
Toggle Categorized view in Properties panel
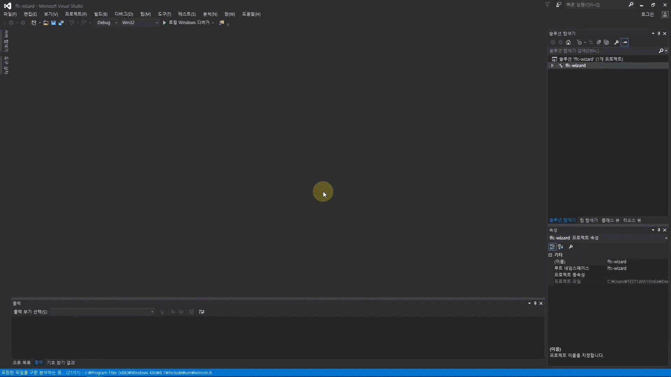point(552,247)
